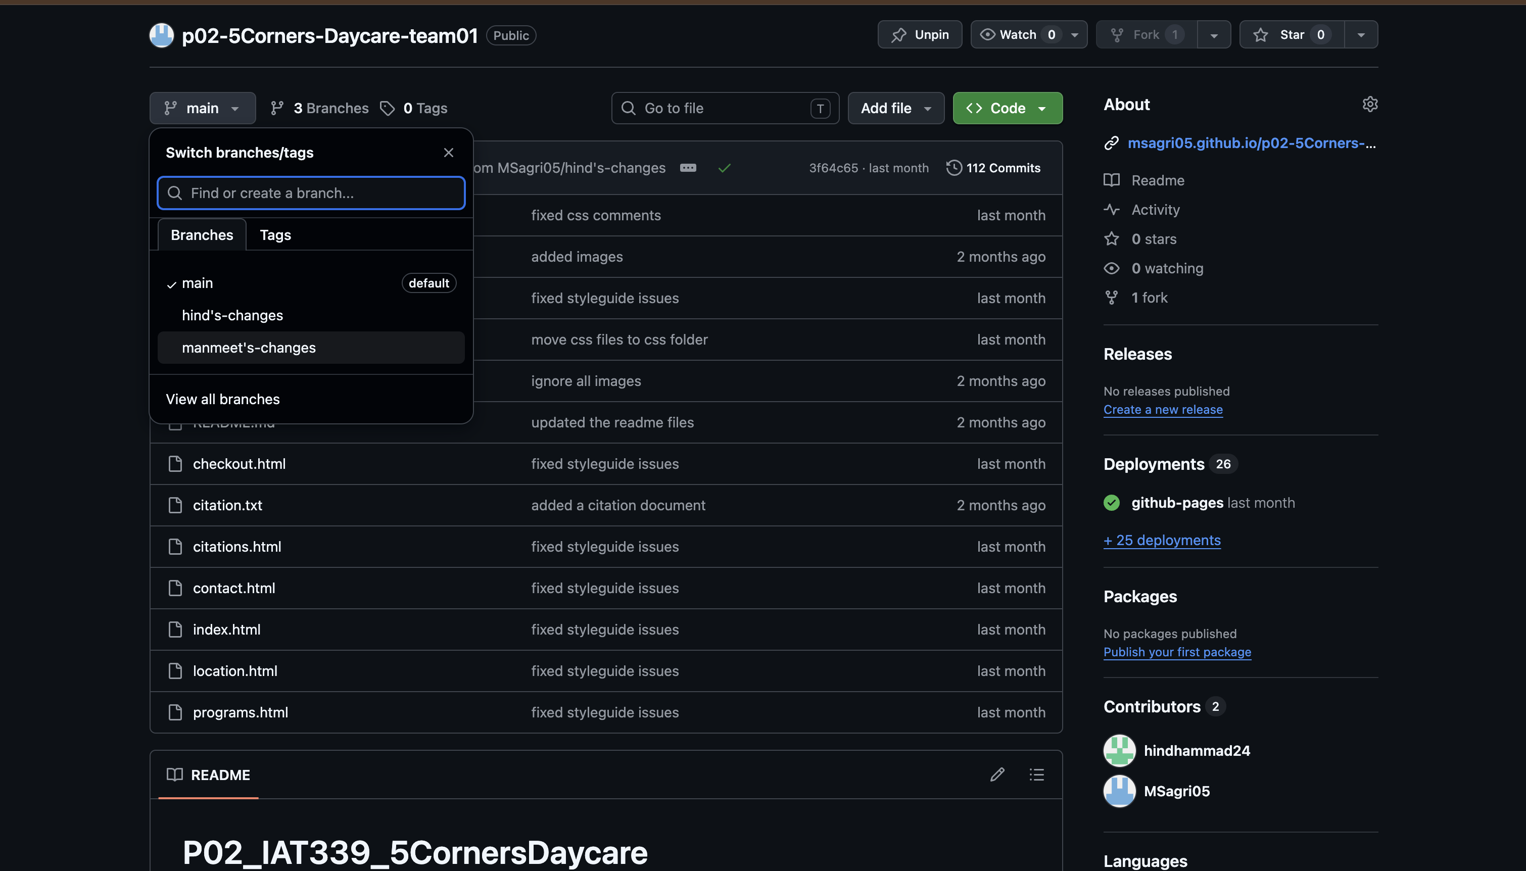Click the green check status on the latest commit
Image resolution: width=1526 pixels, height=871 pixels.
(x=725, y=168)
